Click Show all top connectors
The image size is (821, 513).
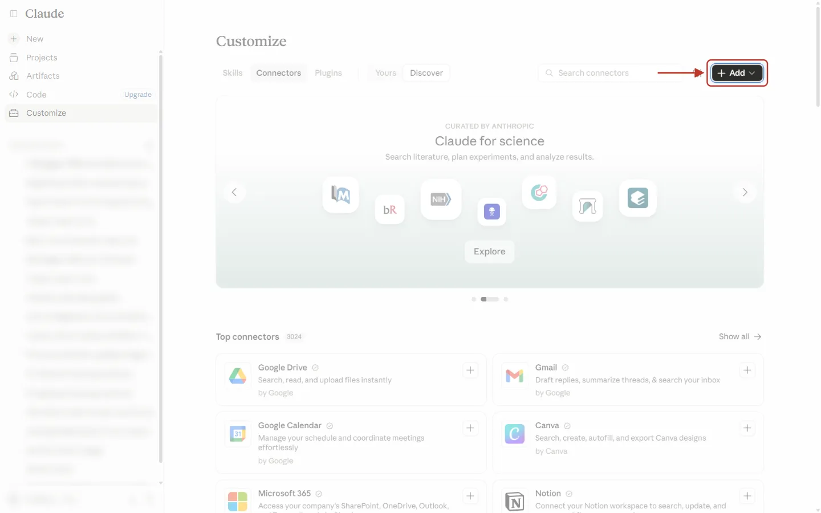(x=740, y=337)
